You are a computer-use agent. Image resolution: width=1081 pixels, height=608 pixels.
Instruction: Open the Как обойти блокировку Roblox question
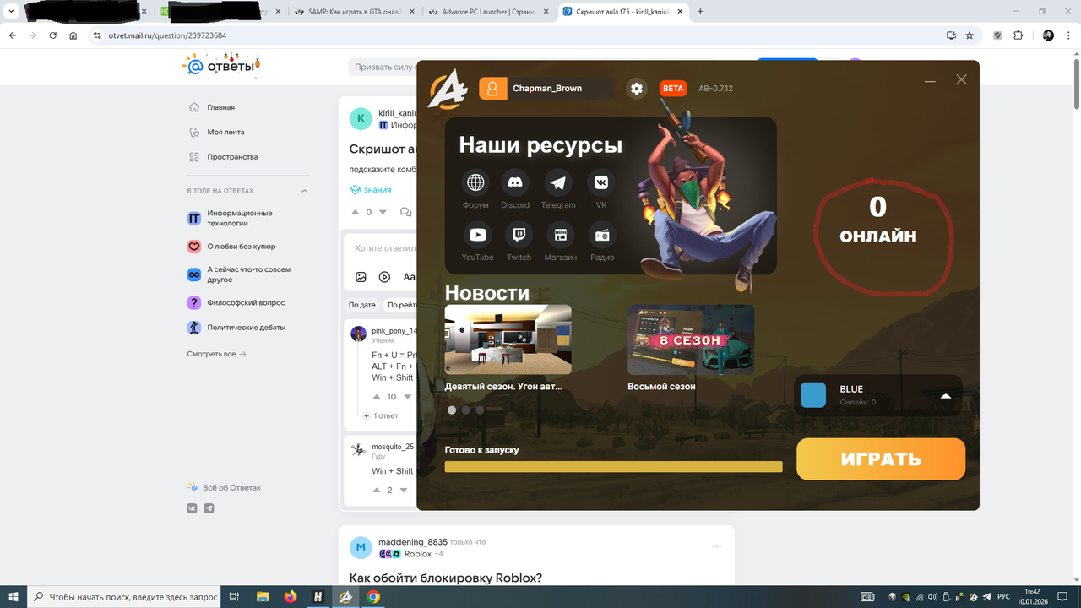[x=445, y=578]
